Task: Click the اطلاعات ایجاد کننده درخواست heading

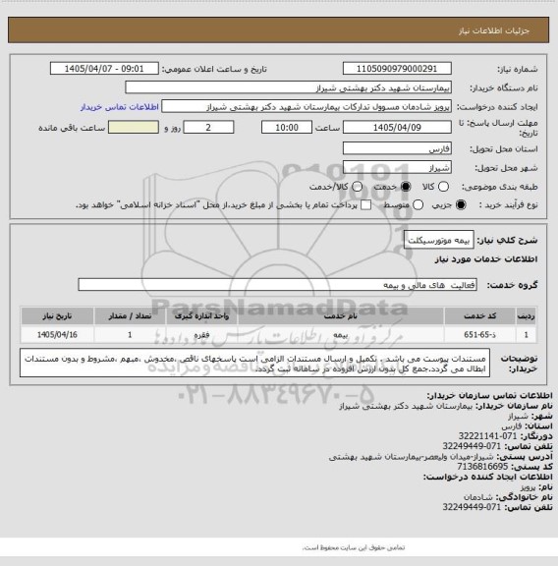Action: pos(487,477)
